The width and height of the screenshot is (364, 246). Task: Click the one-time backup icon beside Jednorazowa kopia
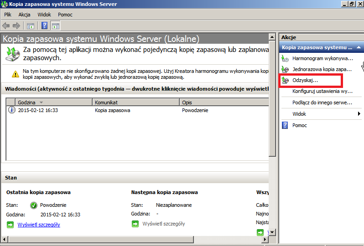pyautogui.click(x=285, y=69)
